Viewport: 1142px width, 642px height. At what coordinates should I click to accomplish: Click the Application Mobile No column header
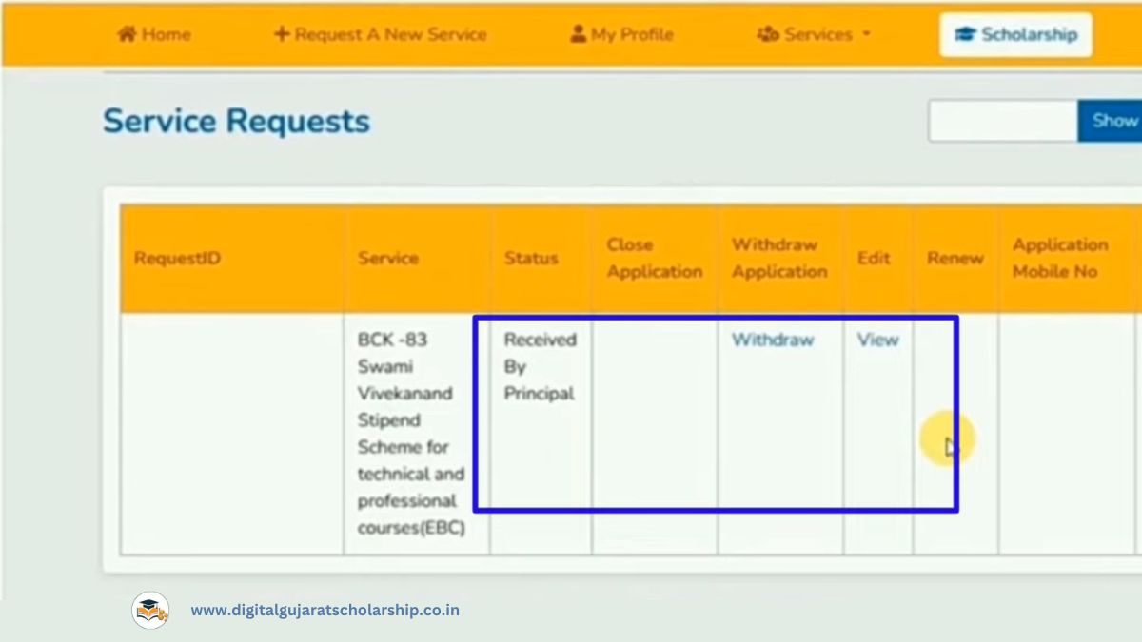[x=1059, y=257]
